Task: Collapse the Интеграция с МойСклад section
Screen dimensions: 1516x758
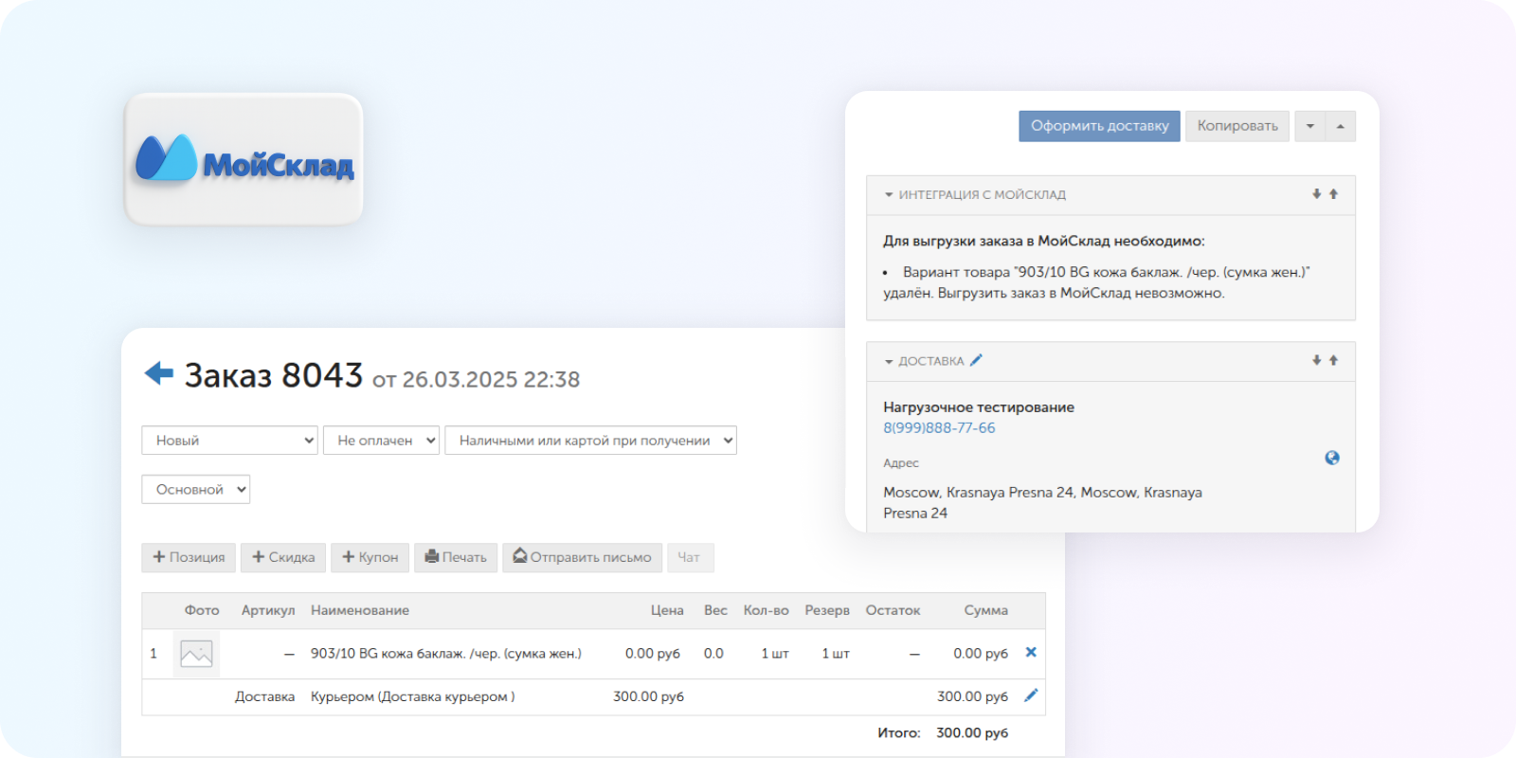Action: pyautogui.click(x=889, y=195)
